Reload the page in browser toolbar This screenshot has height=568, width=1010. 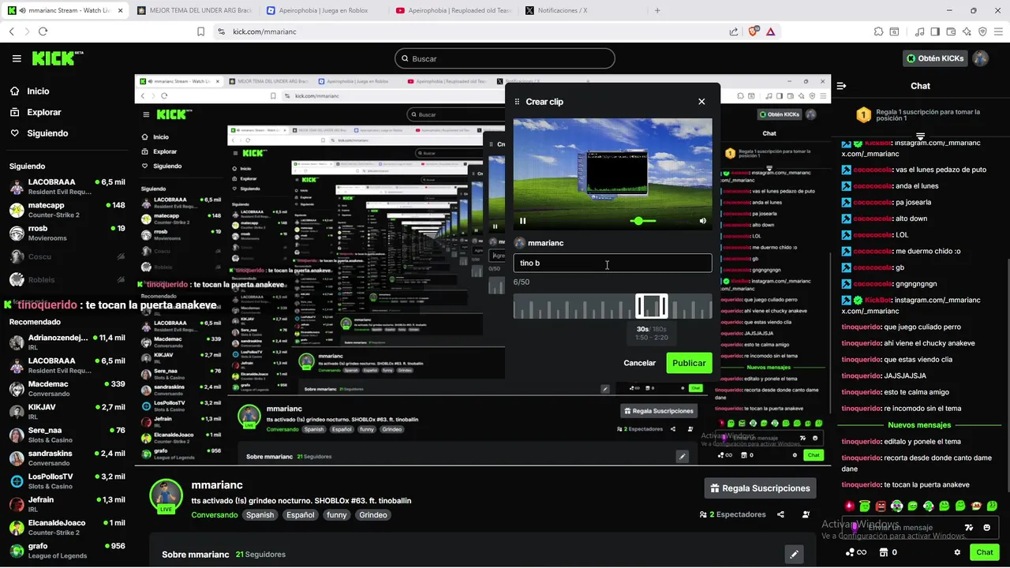pyautogui.click(x=43, y=32)
